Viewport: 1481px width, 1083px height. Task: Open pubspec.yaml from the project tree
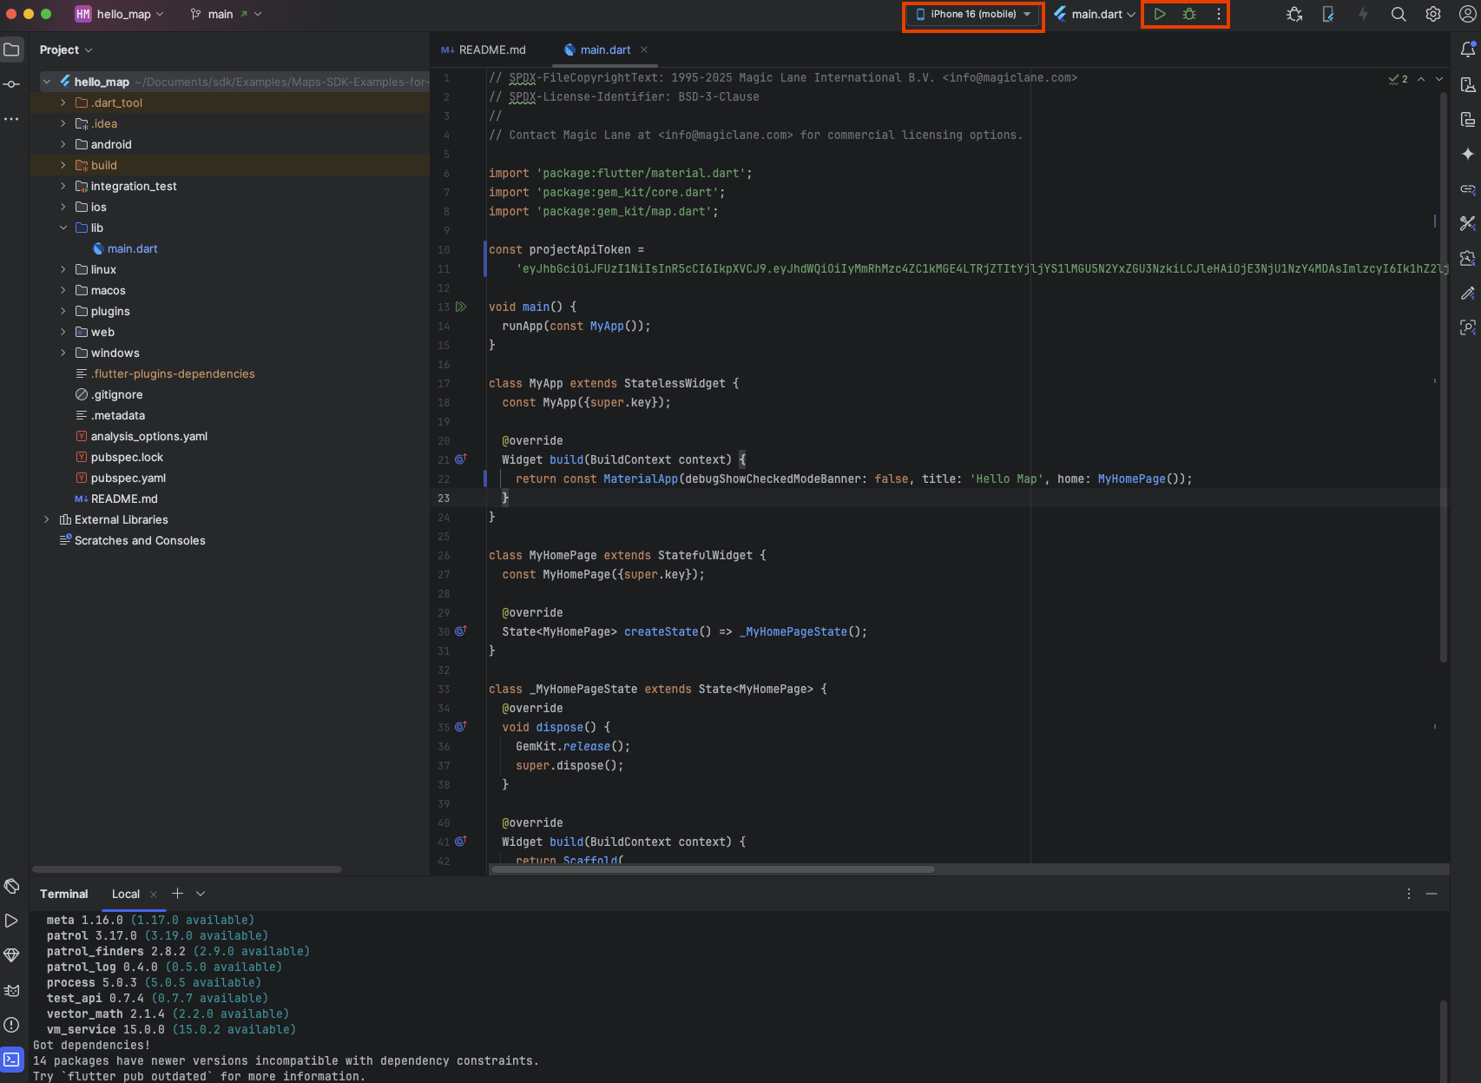pos(128,478)
